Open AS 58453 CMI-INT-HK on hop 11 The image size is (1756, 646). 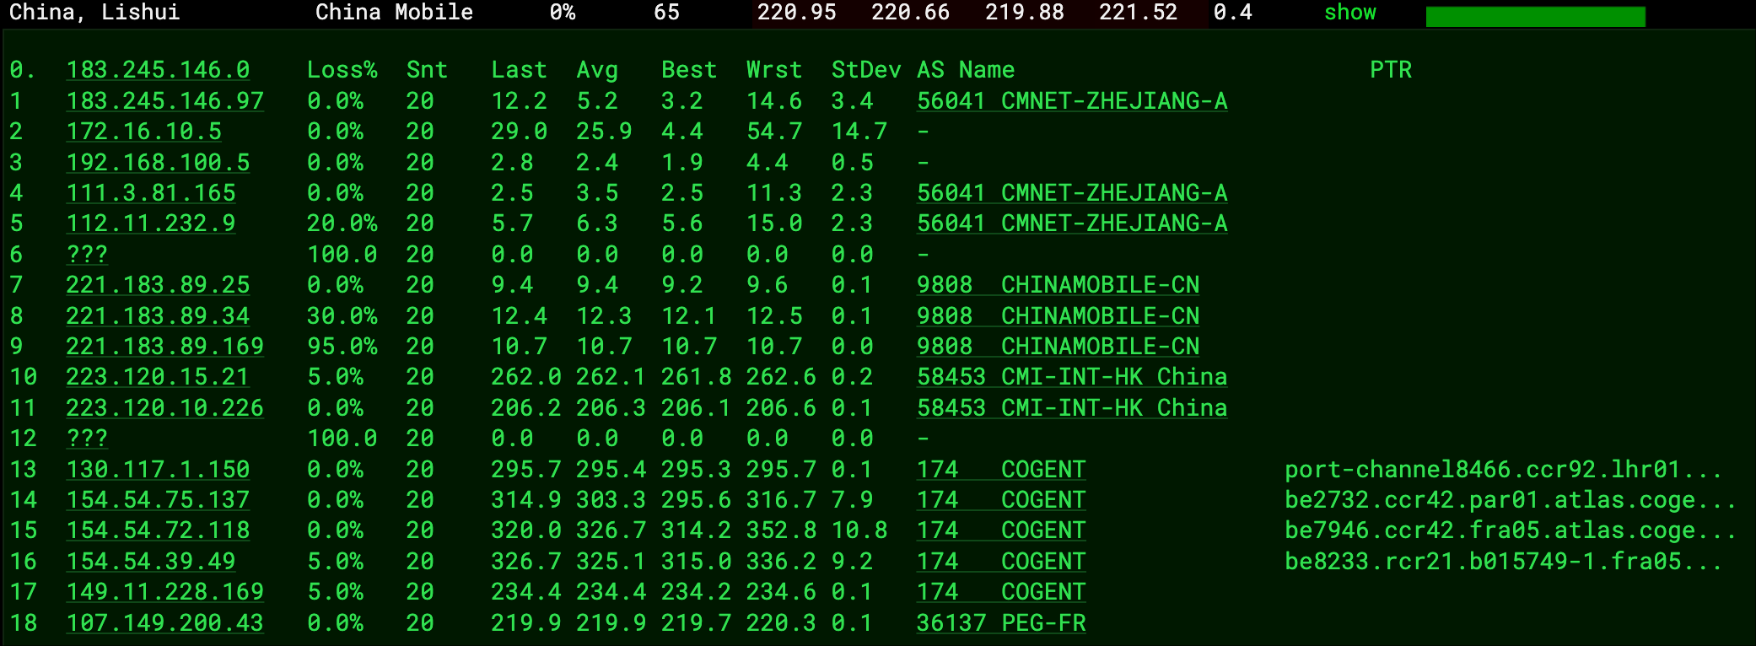(1072, 408)
